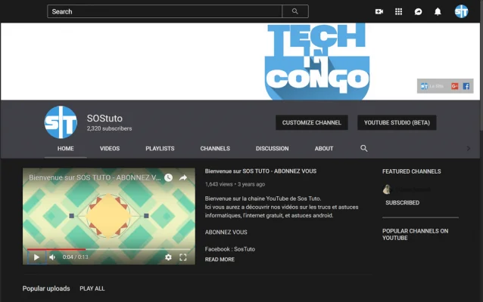The width and height of the screenshot is (483, 302).
Task: Click the Watch later clock icon on video
Action: tap(168, 177)
